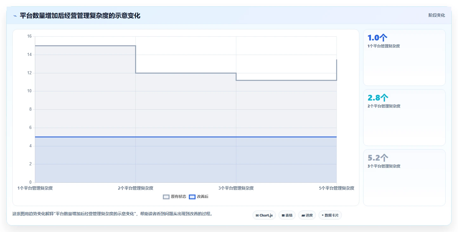The width and height of the screenshot is (458, 232).
Task: Select the 5.2个 data card
Action: (404, 178)
